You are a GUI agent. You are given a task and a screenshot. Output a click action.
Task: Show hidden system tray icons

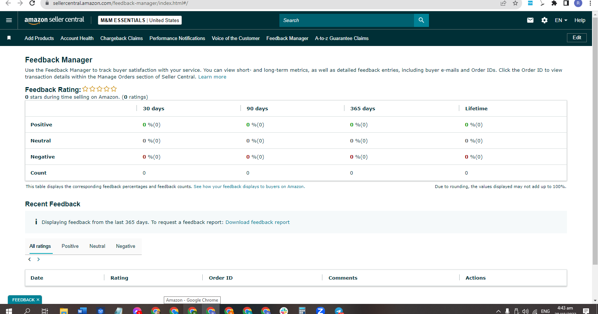pyautogui.click(x=498, y=311)
